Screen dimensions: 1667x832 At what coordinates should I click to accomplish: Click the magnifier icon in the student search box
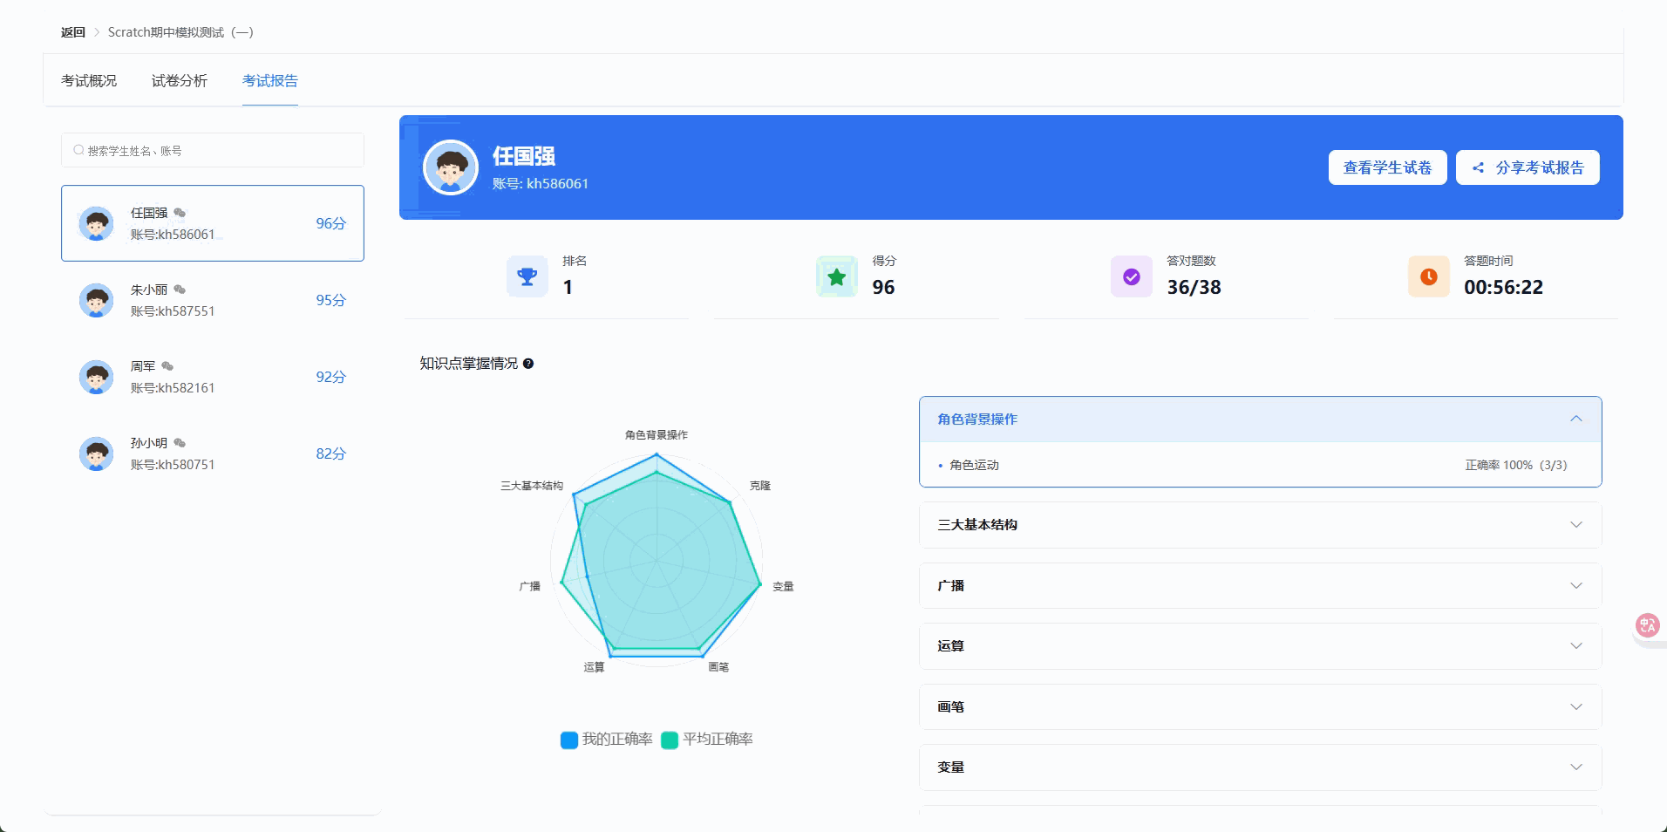78,150
